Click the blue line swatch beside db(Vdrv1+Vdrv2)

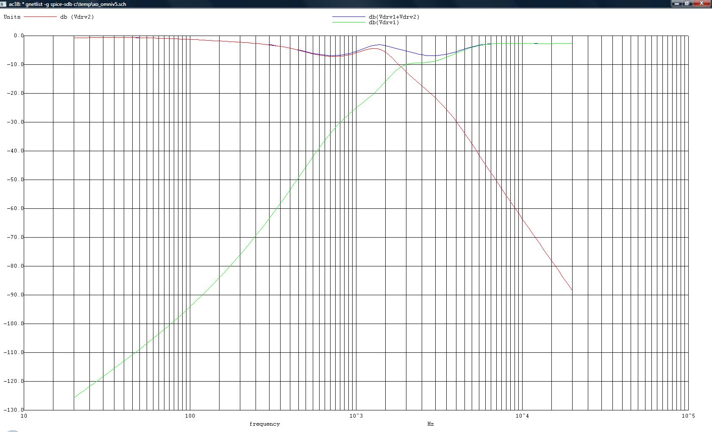[x=348, y=17]
